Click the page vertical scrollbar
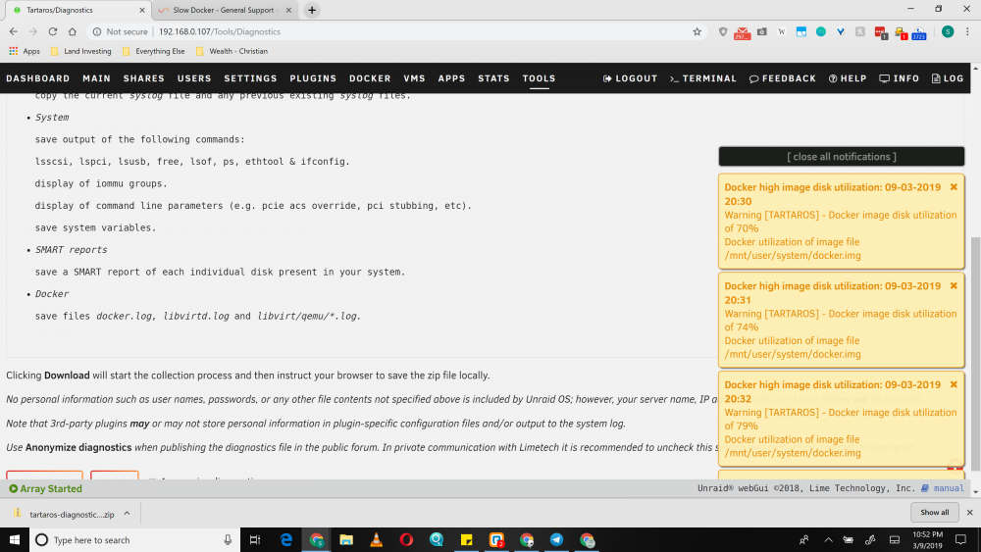The image size is (981, 552). [975, 353]
